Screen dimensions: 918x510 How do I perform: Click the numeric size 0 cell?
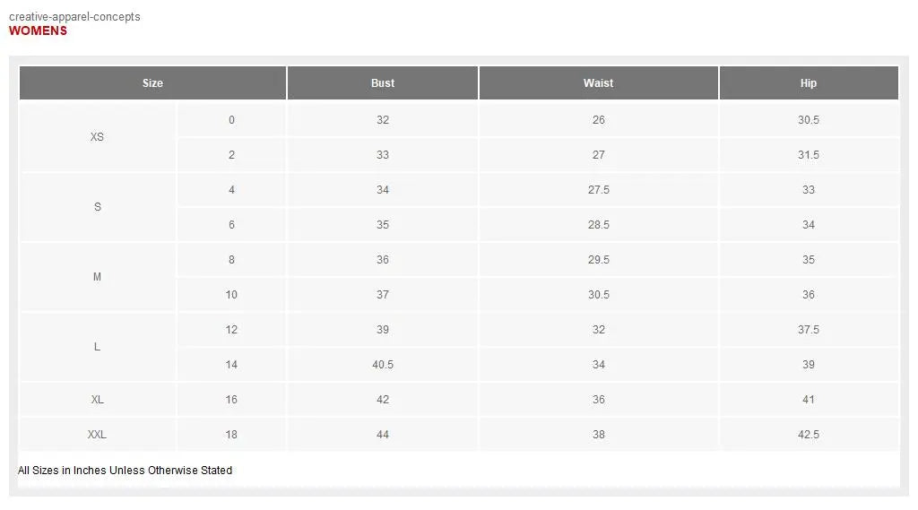[x=231, y=120]
